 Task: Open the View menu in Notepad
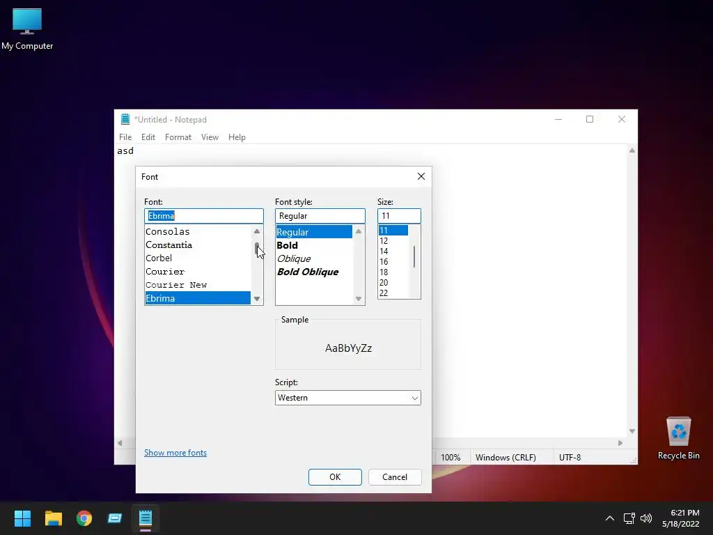point(210,137)
